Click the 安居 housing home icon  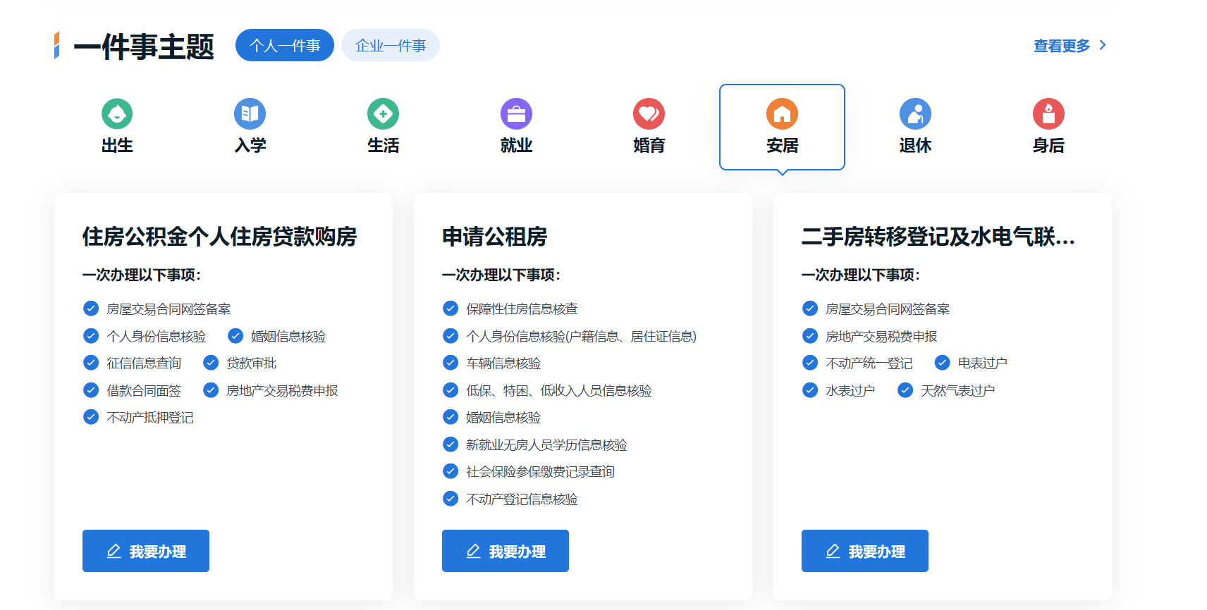(x=782, y=113)
